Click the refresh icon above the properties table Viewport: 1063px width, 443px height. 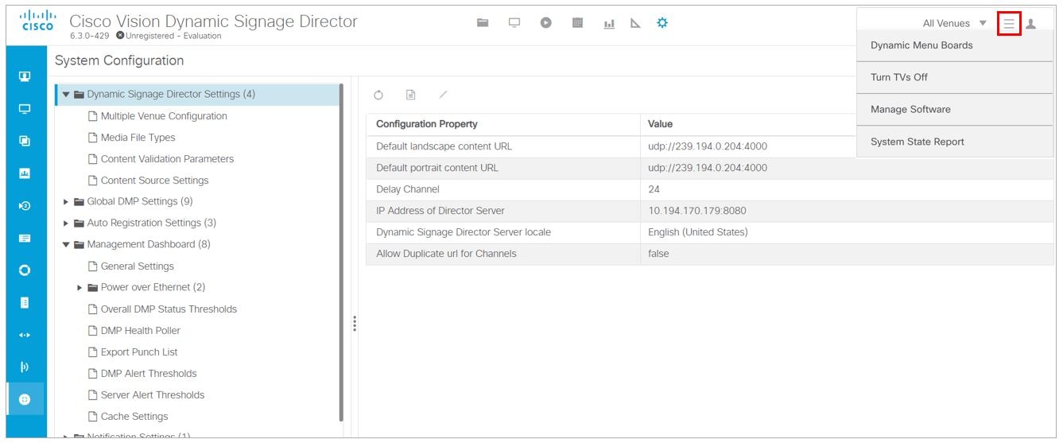[x=378, y=95]
